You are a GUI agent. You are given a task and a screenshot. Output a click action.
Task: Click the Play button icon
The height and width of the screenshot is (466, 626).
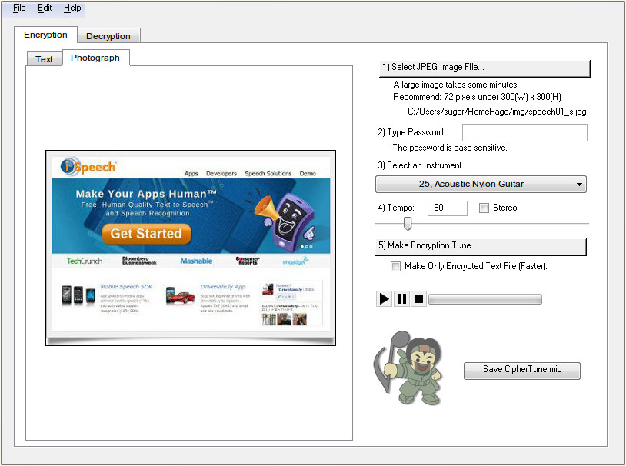click(384, 298)
